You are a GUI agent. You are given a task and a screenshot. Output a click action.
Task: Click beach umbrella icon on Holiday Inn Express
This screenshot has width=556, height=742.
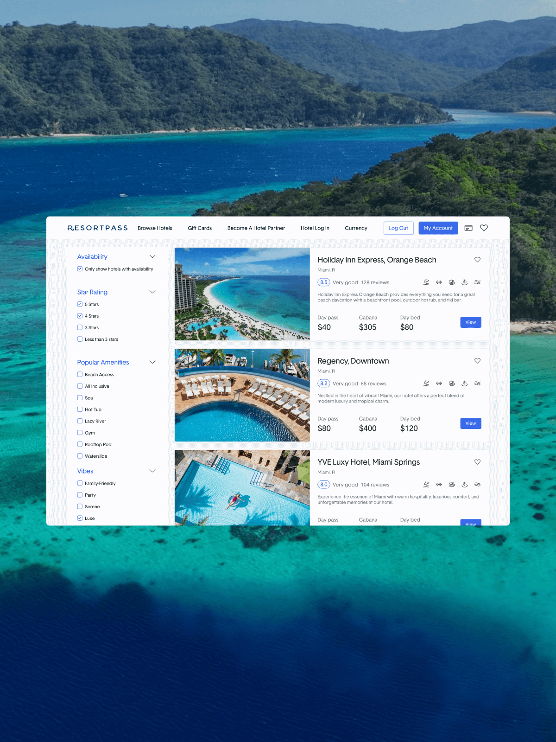click(426, 282)
